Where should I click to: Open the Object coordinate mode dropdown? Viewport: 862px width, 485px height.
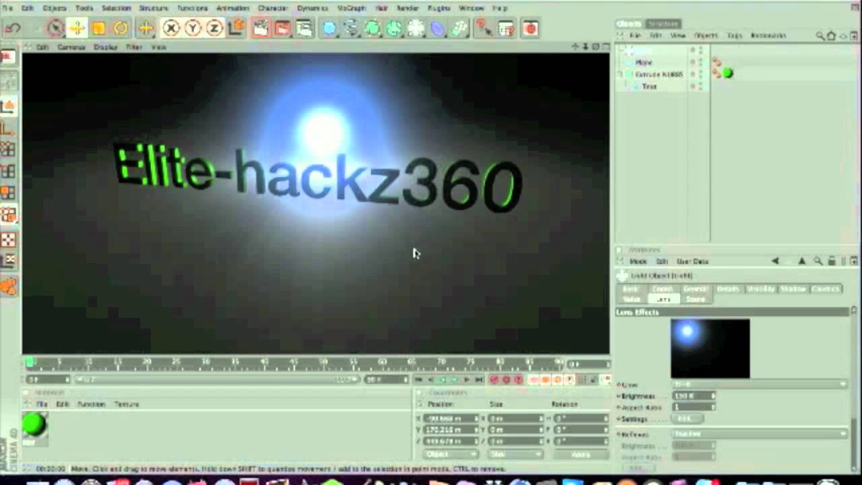click(x=453, y=455)
